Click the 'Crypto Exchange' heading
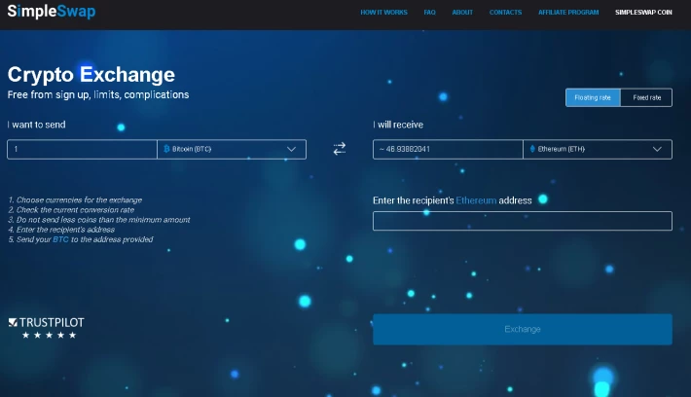The width and height of the screenshot is (691, 397). click(x=91, y=75)
